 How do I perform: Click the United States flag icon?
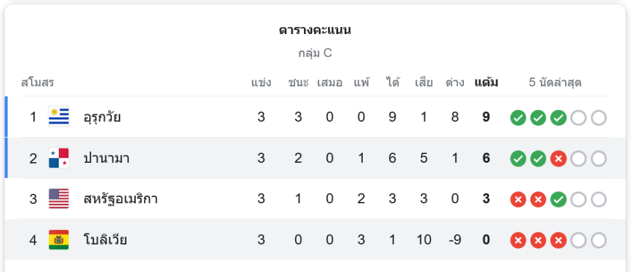pyautogui.click(x=59, y=199)
